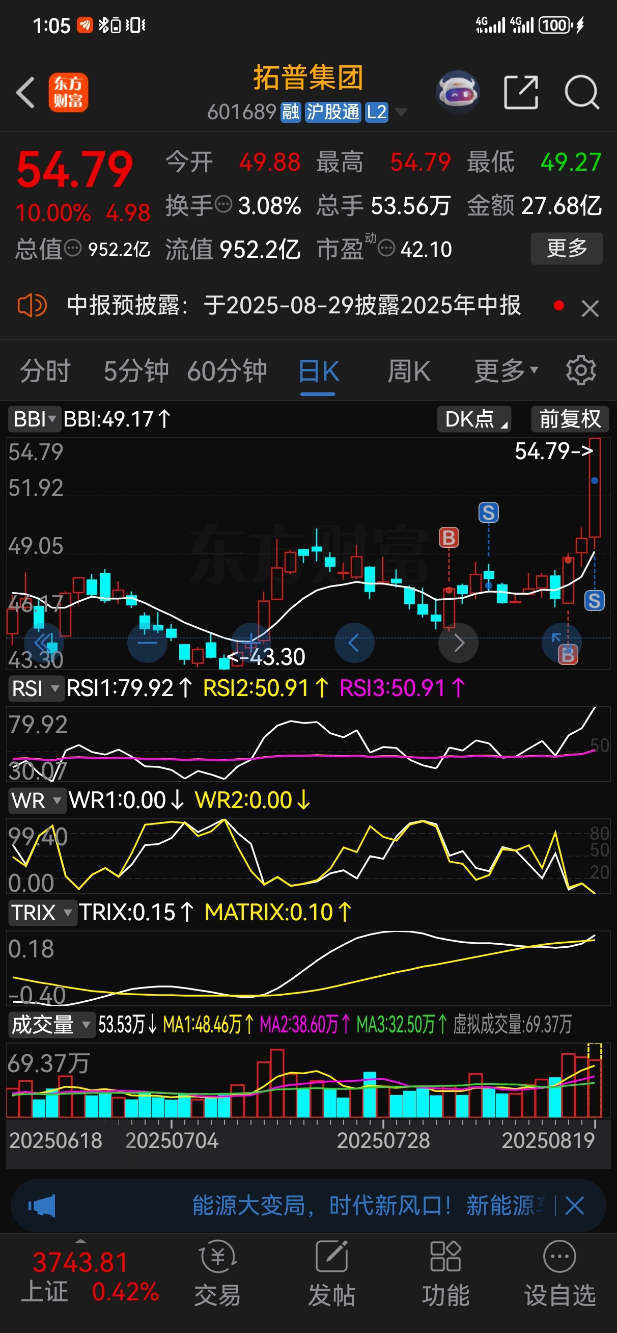Screen dimensions: 617x1333
Task: Tap the 市盈 info circle icon
Action: point(386,248)
